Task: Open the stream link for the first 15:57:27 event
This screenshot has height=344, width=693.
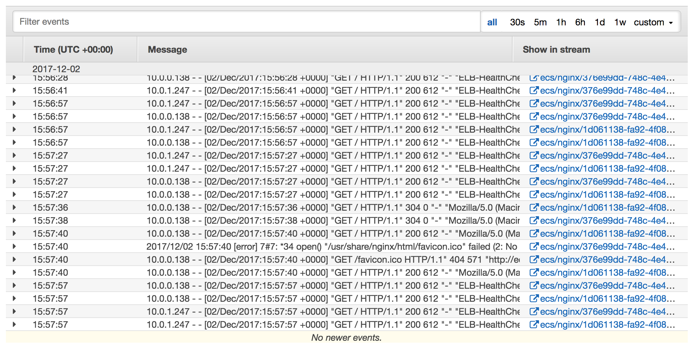Action: 607,155
